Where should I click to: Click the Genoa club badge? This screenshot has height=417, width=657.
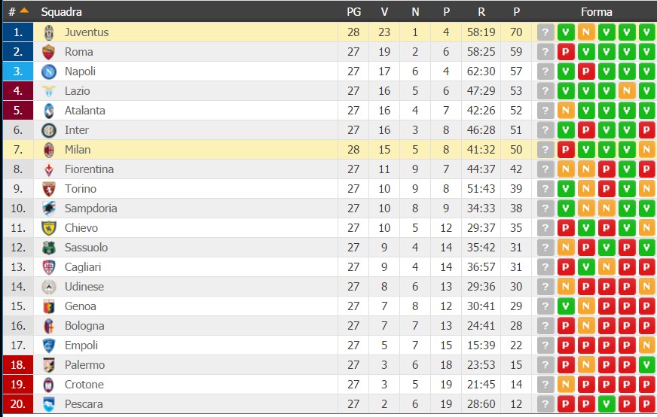(49, 306)
